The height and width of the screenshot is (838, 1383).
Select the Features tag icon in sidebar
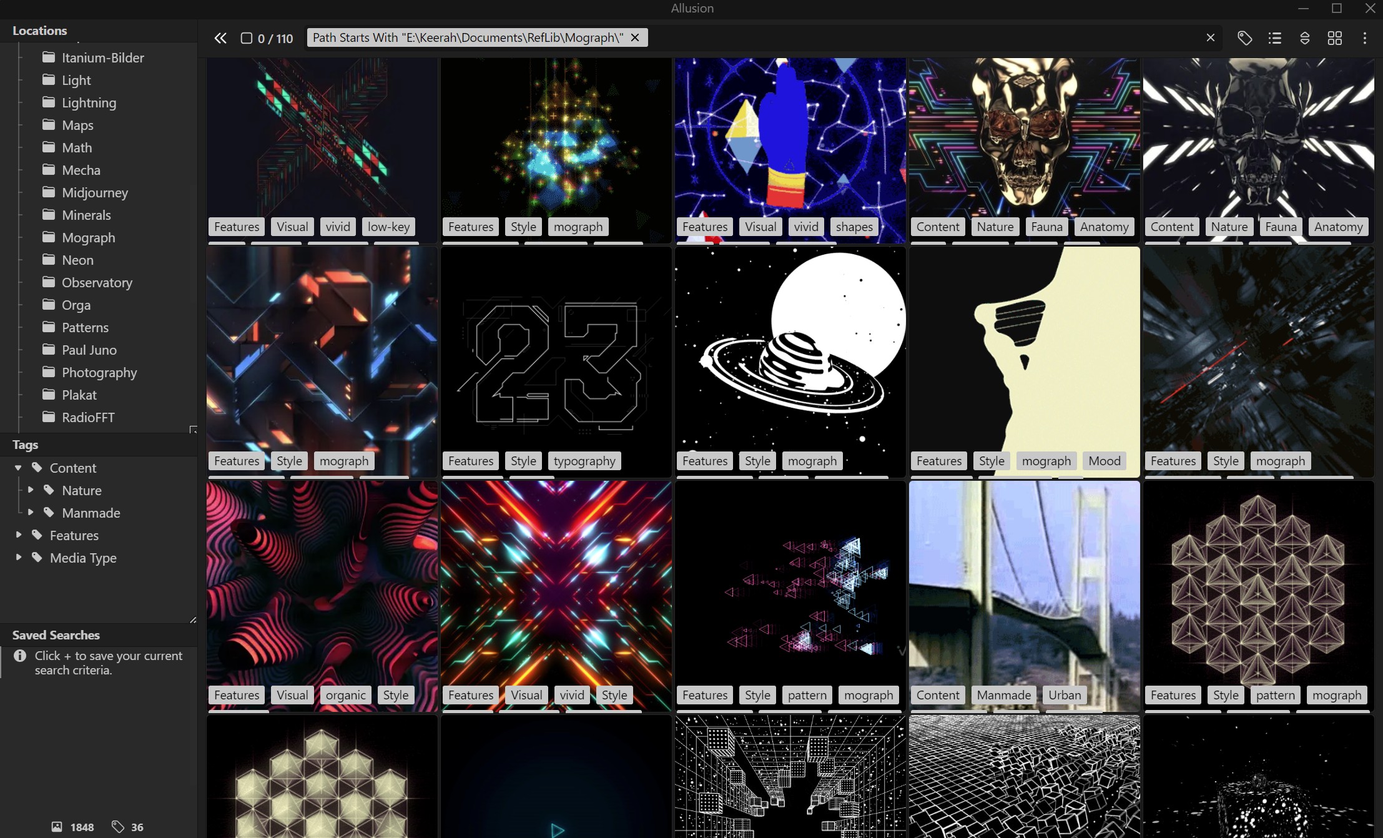tap(37, 535)
